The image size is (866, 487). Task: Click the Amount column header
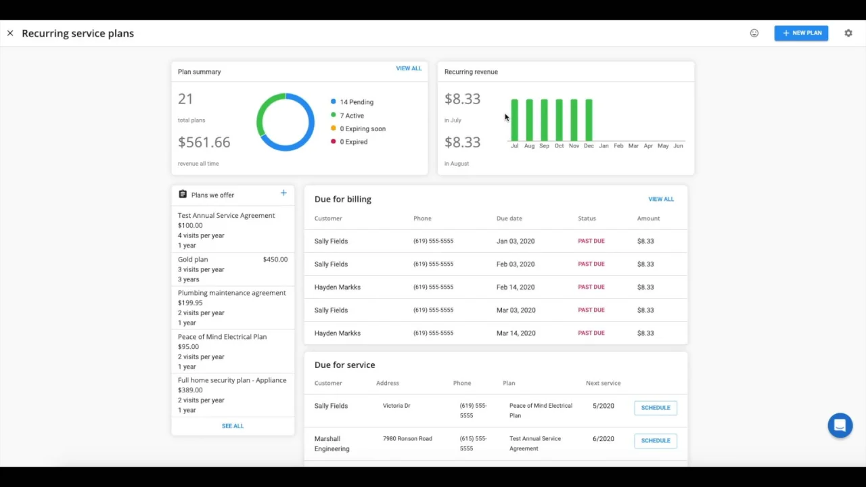pyautogui.click(x=648, y=218)
